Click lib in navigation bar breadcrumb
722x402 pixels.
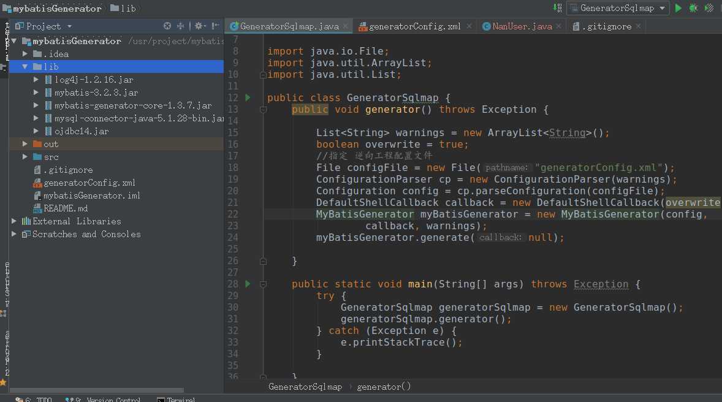tap(123, 9)
